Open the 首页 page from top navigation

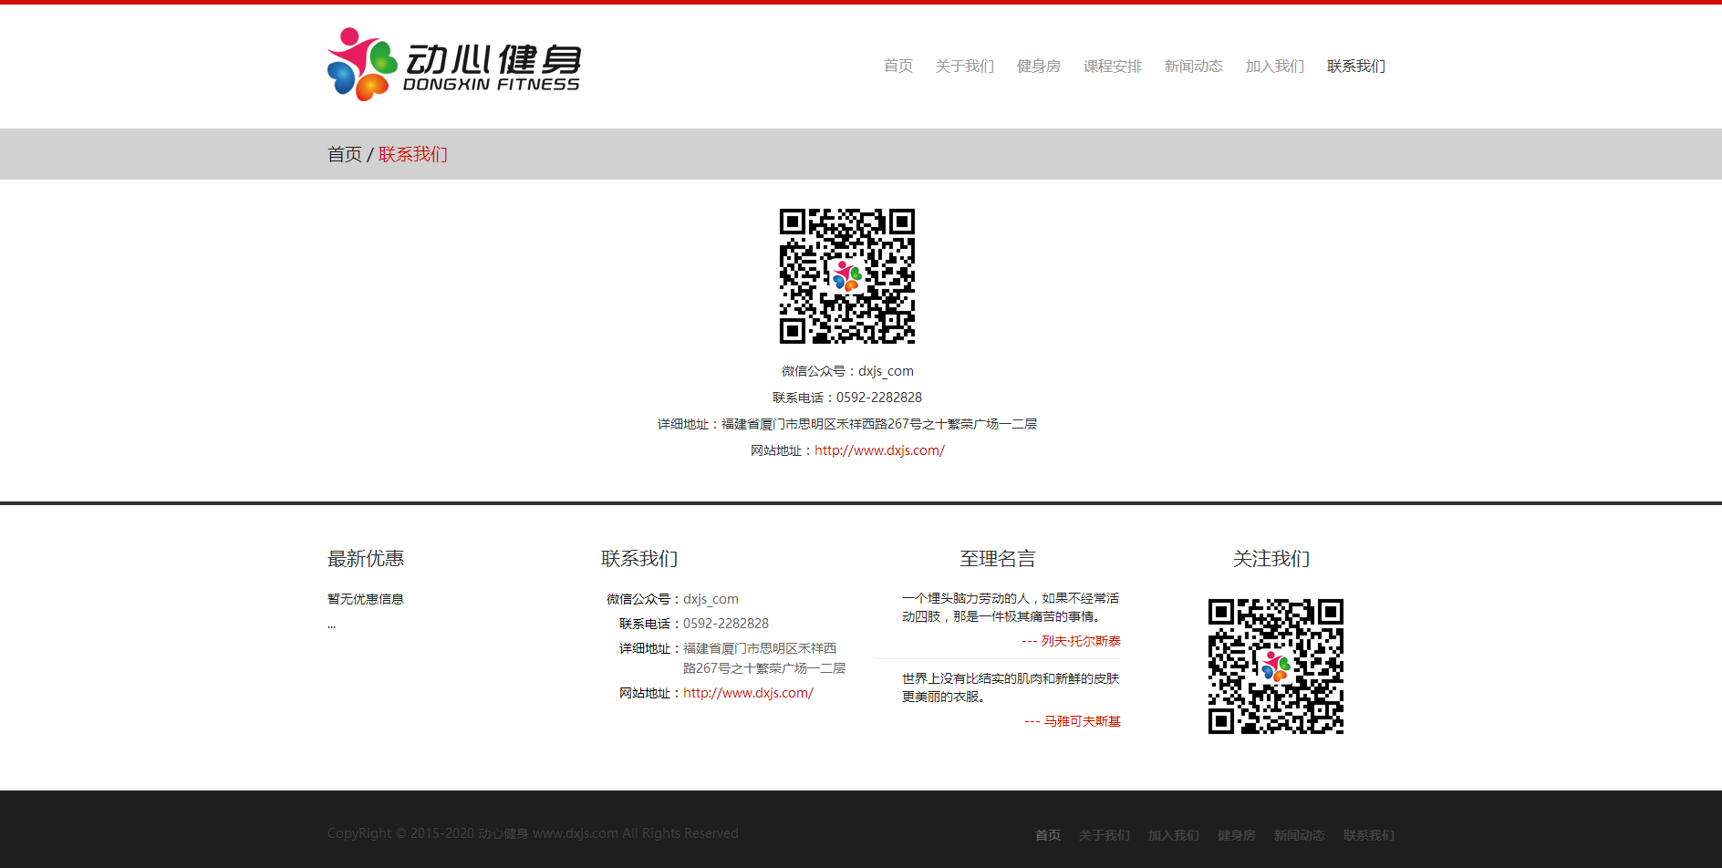click(897, 66)
